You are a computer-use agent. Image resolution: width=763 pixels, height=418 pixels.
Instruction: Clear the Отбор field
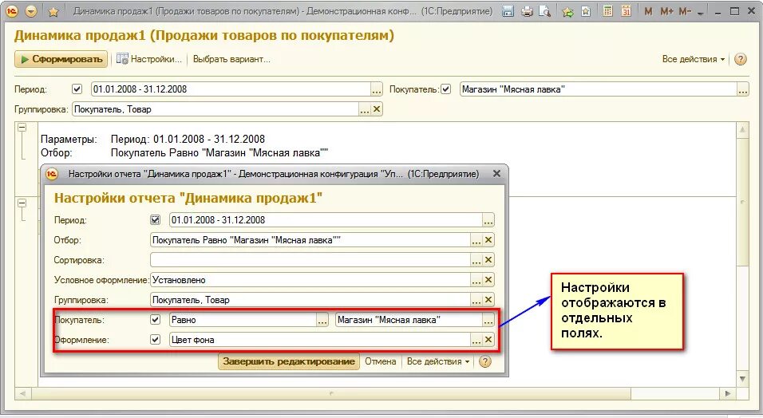pyautogui.click(x=488, y=240)
